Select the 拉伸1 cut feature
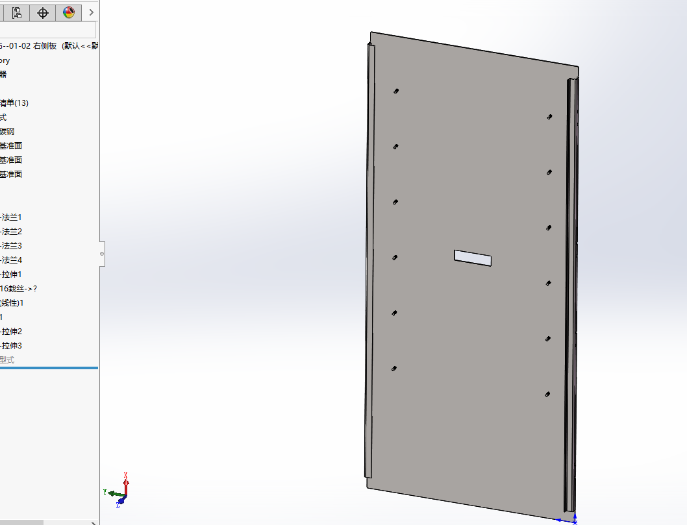This screenshot has width=687, height=525. click(x=11, y=274)
